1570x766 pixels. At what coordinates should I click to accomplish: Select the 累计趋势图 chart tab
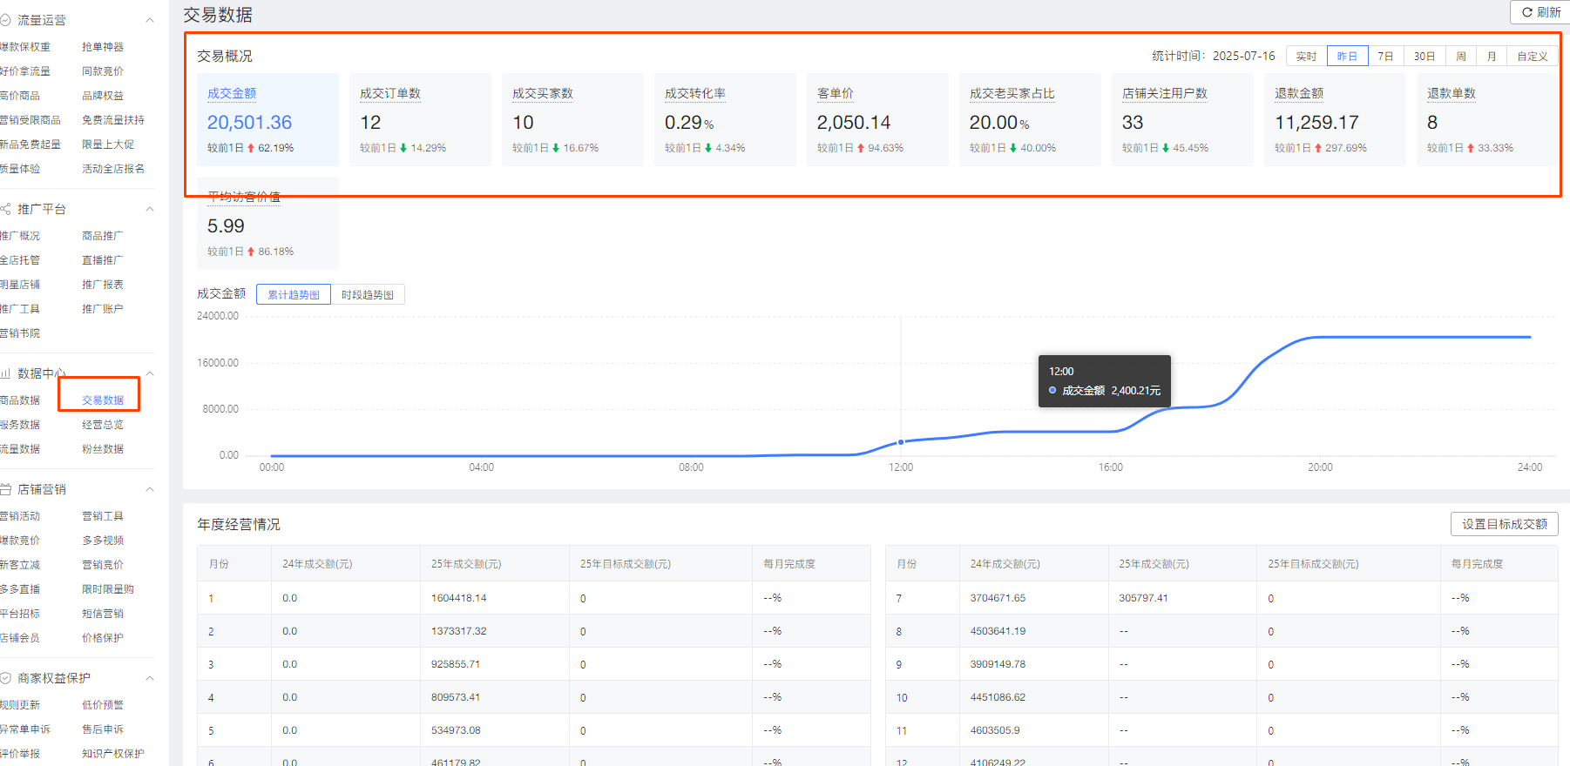(x=294, y=295)
